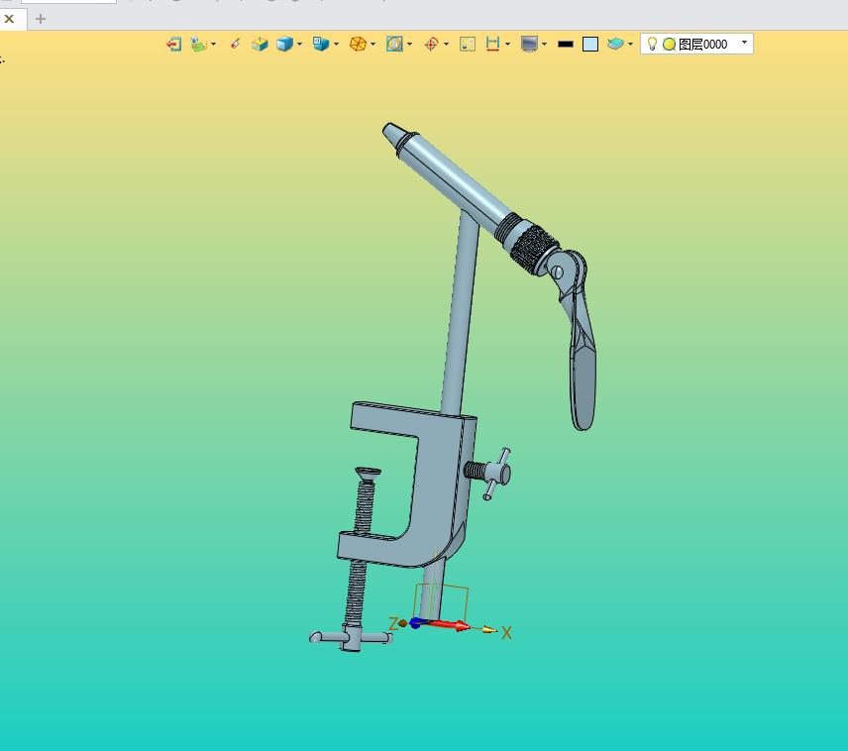848x751 pixels.
Task: Click the orange wireframe polyhedron icon
Action: [358, 44]
